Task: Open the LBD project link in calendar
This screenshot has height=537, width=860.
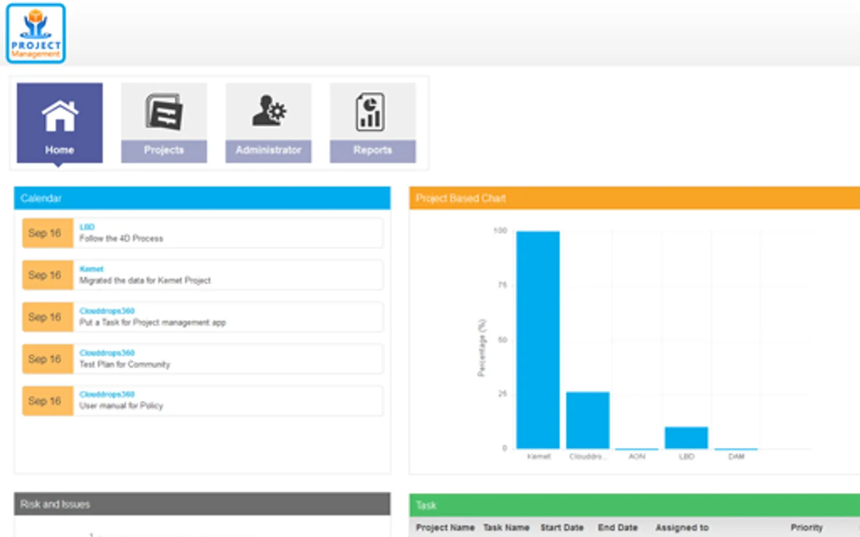Action: pos(87,227)
